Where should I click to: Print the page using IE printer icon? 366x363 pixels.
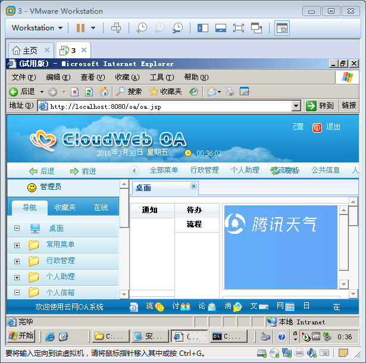pyautogui.click(x=230, y=92)
